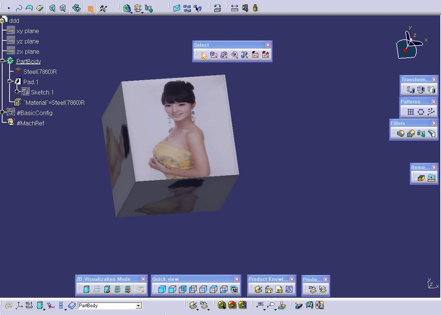Click the first icon in Remove toolbar

pyautogui.click(x=421, y=178)
